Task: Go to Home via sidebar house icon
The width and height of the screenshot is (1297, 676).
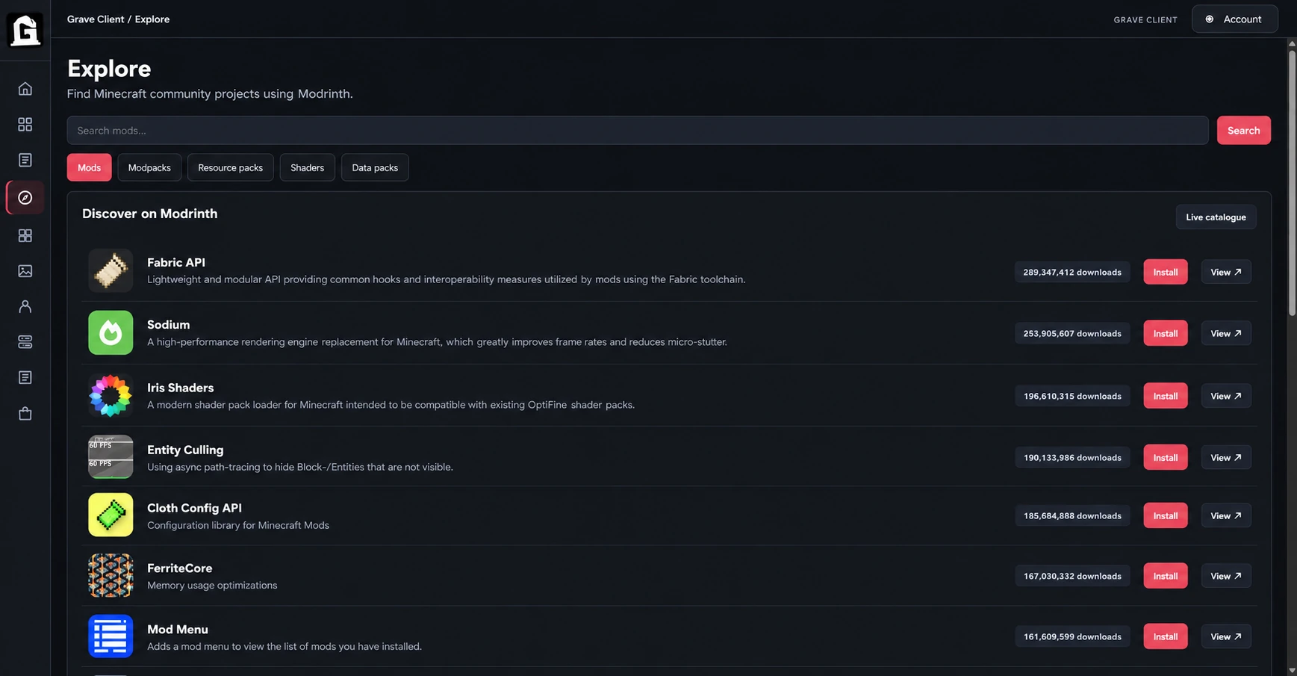Action: point(25,89)
